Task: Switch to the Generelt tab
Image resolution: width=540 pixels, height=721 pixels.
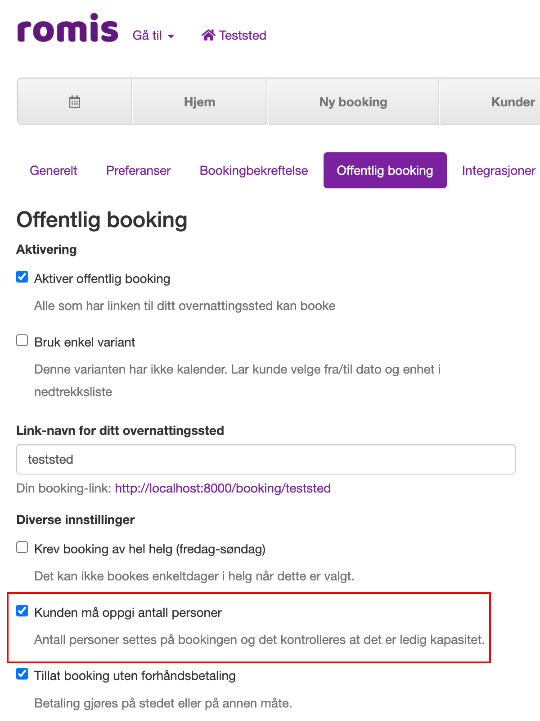Action: click(x=54, y=170)
